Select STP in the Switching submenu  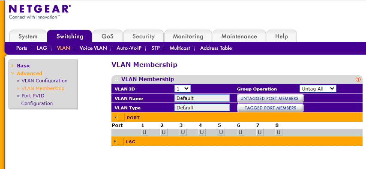coord(156,48)
